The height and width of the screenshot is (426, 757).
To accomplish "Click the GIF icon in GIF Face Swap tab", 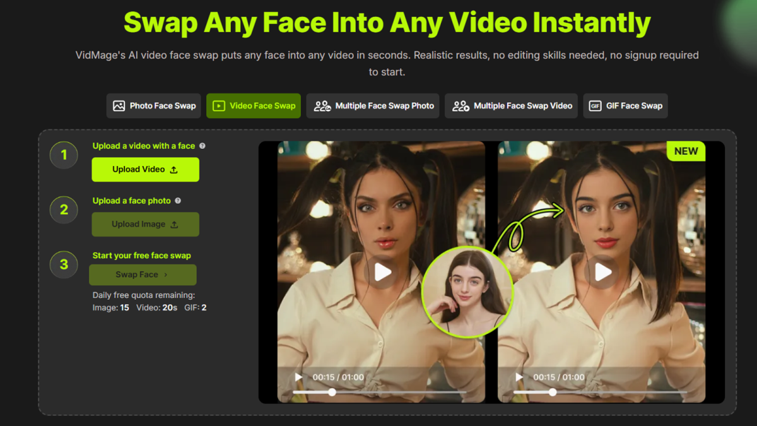I will coord(595,106).
